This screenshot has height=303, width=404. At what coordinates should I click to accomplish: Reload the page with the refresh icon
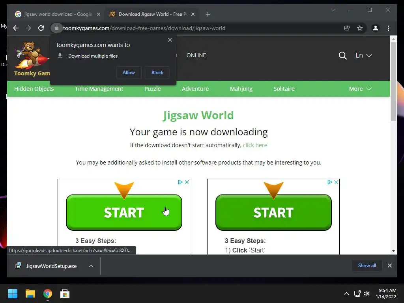[x=41, y=28]
